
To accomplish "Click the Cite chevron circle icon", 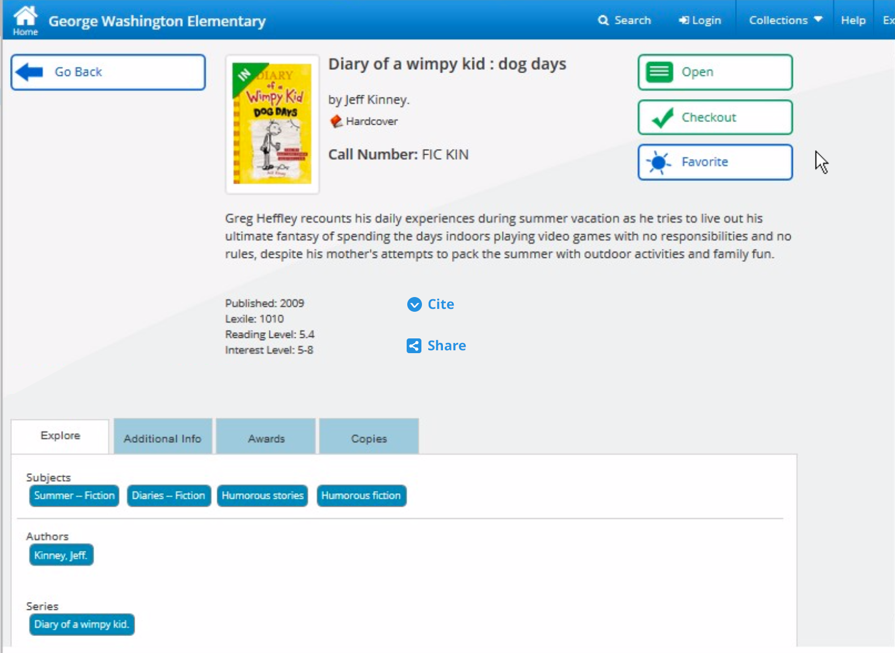I will coord(415,304).
